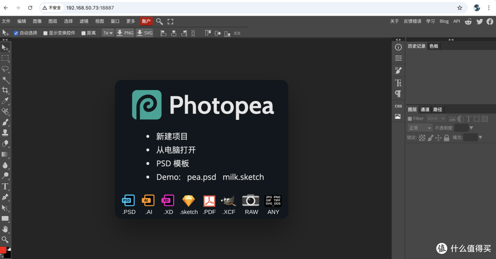Select the Magic Wand tool

click(x=5, y=80)
